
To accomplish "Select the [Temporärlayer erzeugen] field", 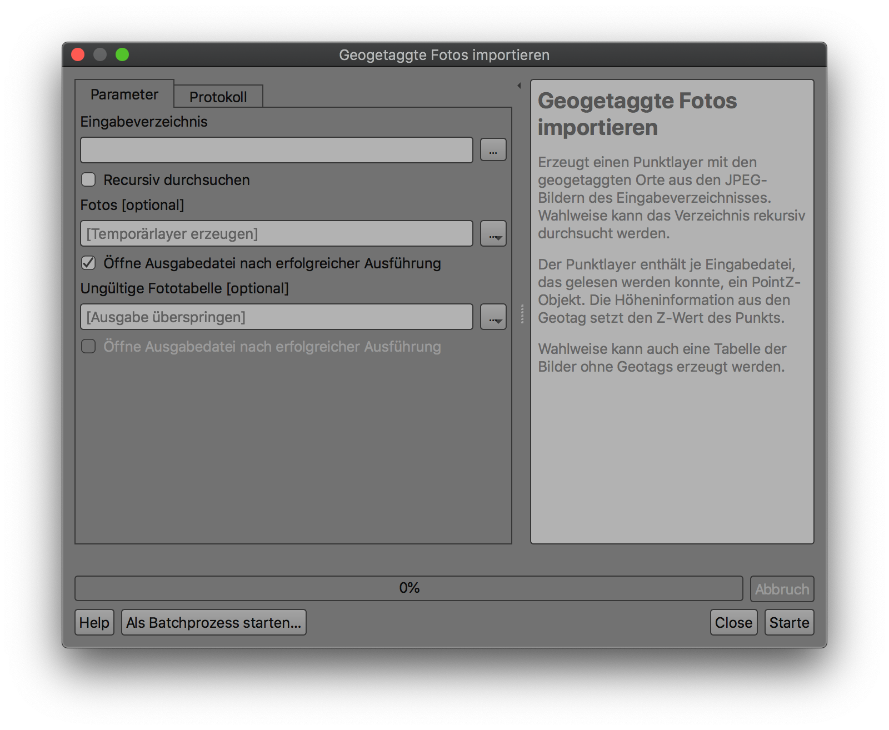I will [x=276, y=233].
